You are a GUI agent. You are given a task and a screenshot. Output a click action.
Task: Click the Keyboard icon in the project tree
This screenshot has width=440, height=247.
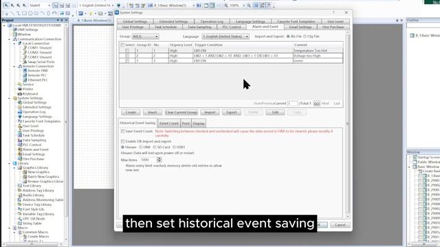[20, 93]
